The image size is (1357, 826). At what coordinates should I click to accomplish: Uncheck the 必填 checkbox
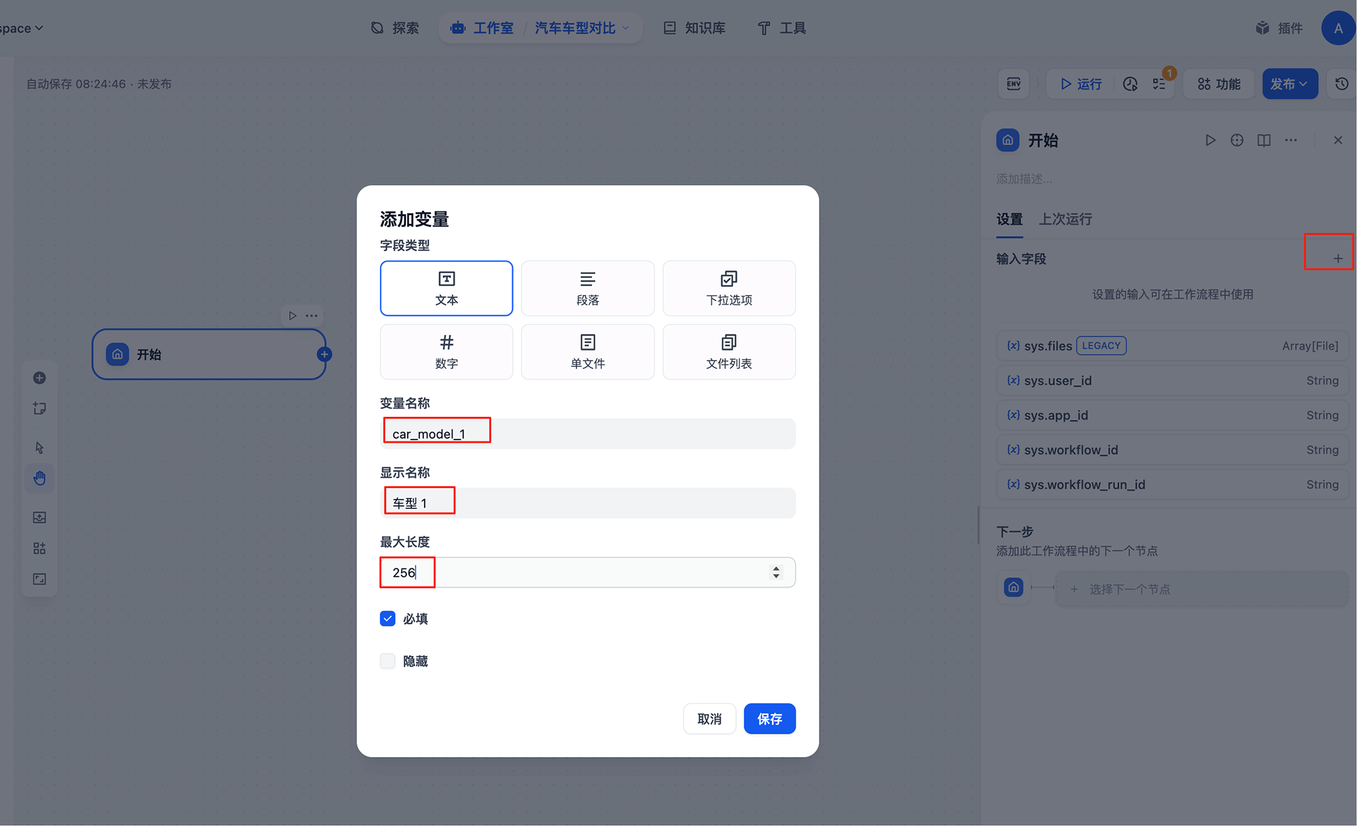[x=387, y=618]
